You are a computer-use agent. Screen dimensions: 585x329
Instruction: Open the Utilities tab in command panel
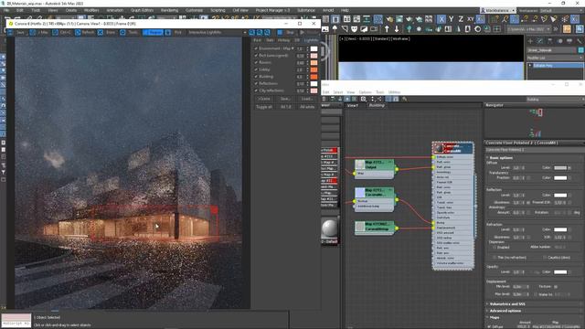pyautogui.click(x=579, y=40)
